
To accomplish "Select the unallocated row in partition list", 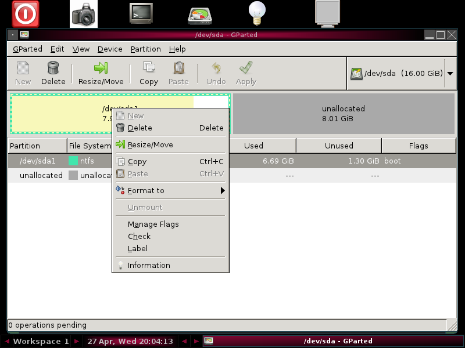I will pyautogui.click(x=232, y=176).
